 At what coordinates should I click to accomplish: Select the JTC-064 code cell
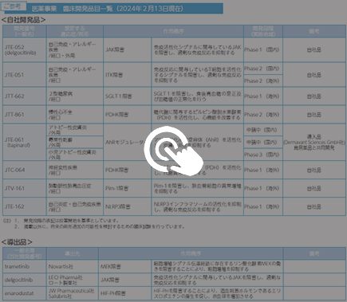tap(25, 170)
